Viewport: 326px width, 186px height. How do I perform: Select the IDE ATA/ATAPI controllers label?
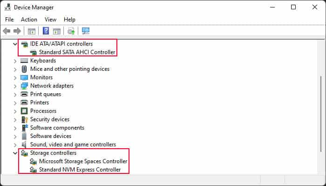pyautogui.click(x=61, y=44)
